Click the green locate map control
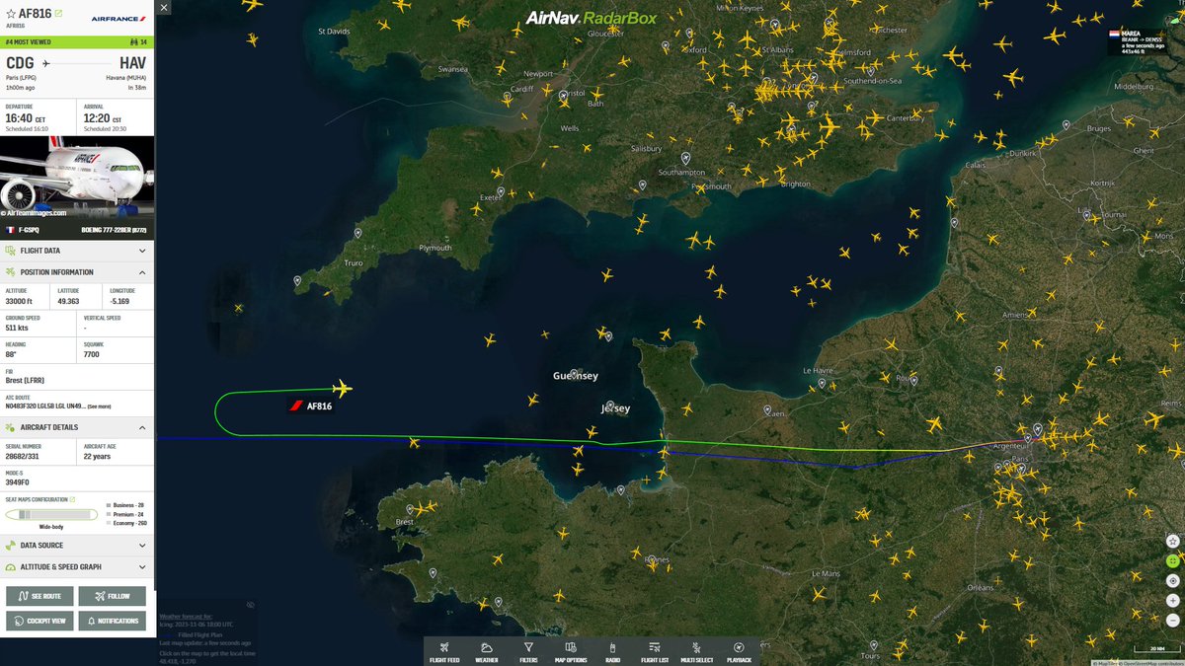1185x666 pixels. tap(1172, 560)
